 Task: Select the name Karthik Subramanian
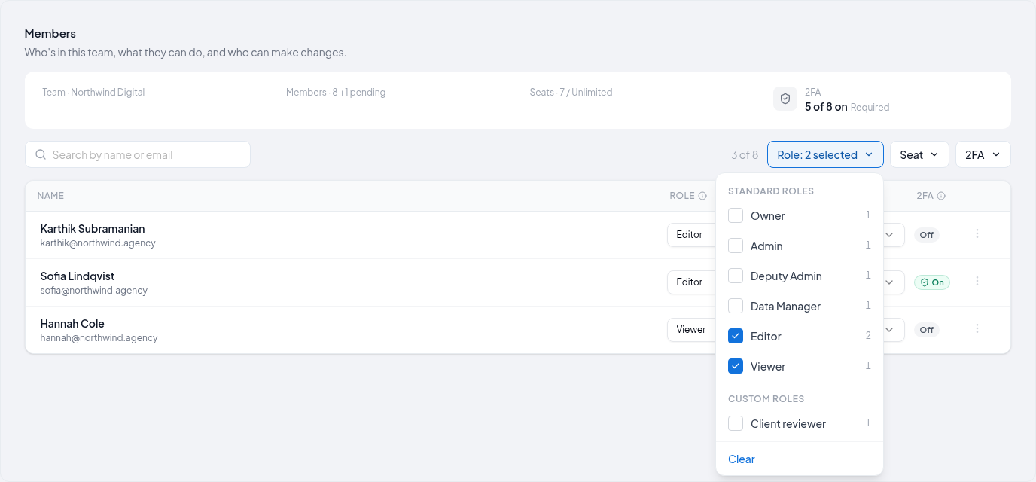click(93, 229)
